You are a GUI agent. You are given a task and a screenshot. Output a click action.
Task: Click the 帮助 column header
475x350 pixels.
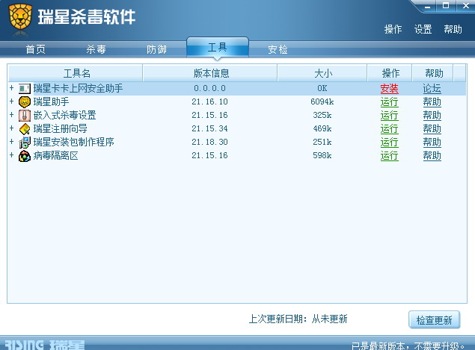pyautogui.click(x=432, y=73)
